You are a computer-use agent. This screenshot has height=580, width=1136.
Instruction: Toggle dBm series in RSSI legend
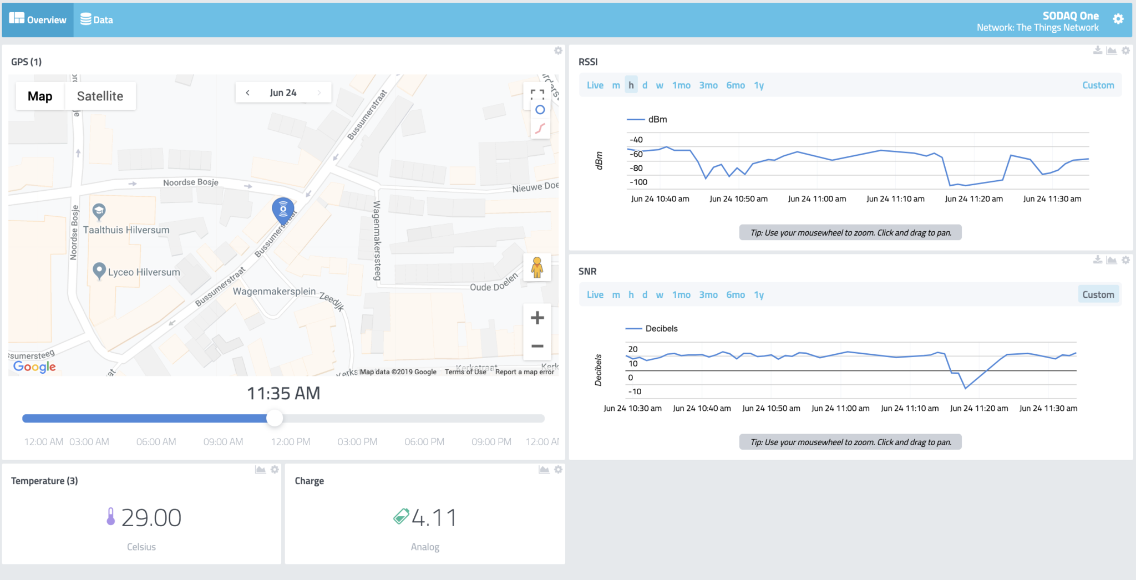coord(647,119)
